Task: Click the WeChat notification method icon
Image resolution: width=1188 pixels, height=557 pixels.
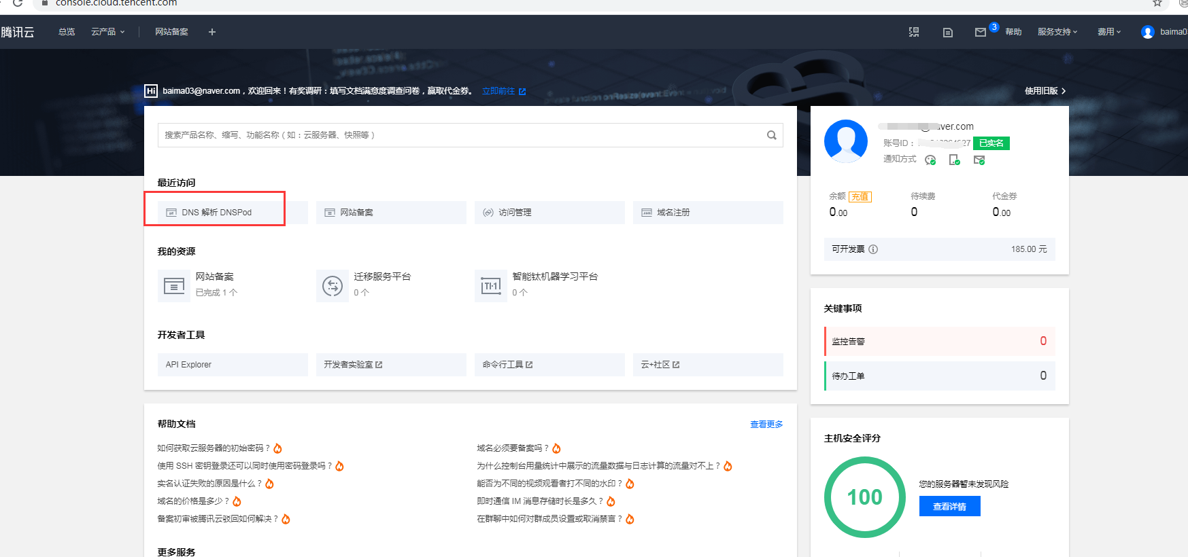Action: 930,160
